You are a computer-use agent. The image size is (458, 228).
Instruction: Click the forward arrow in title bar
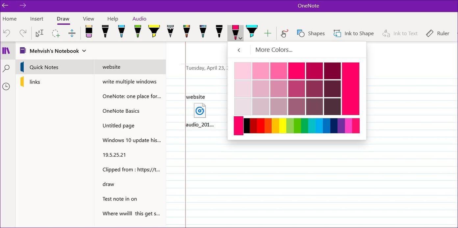[23, 6]
